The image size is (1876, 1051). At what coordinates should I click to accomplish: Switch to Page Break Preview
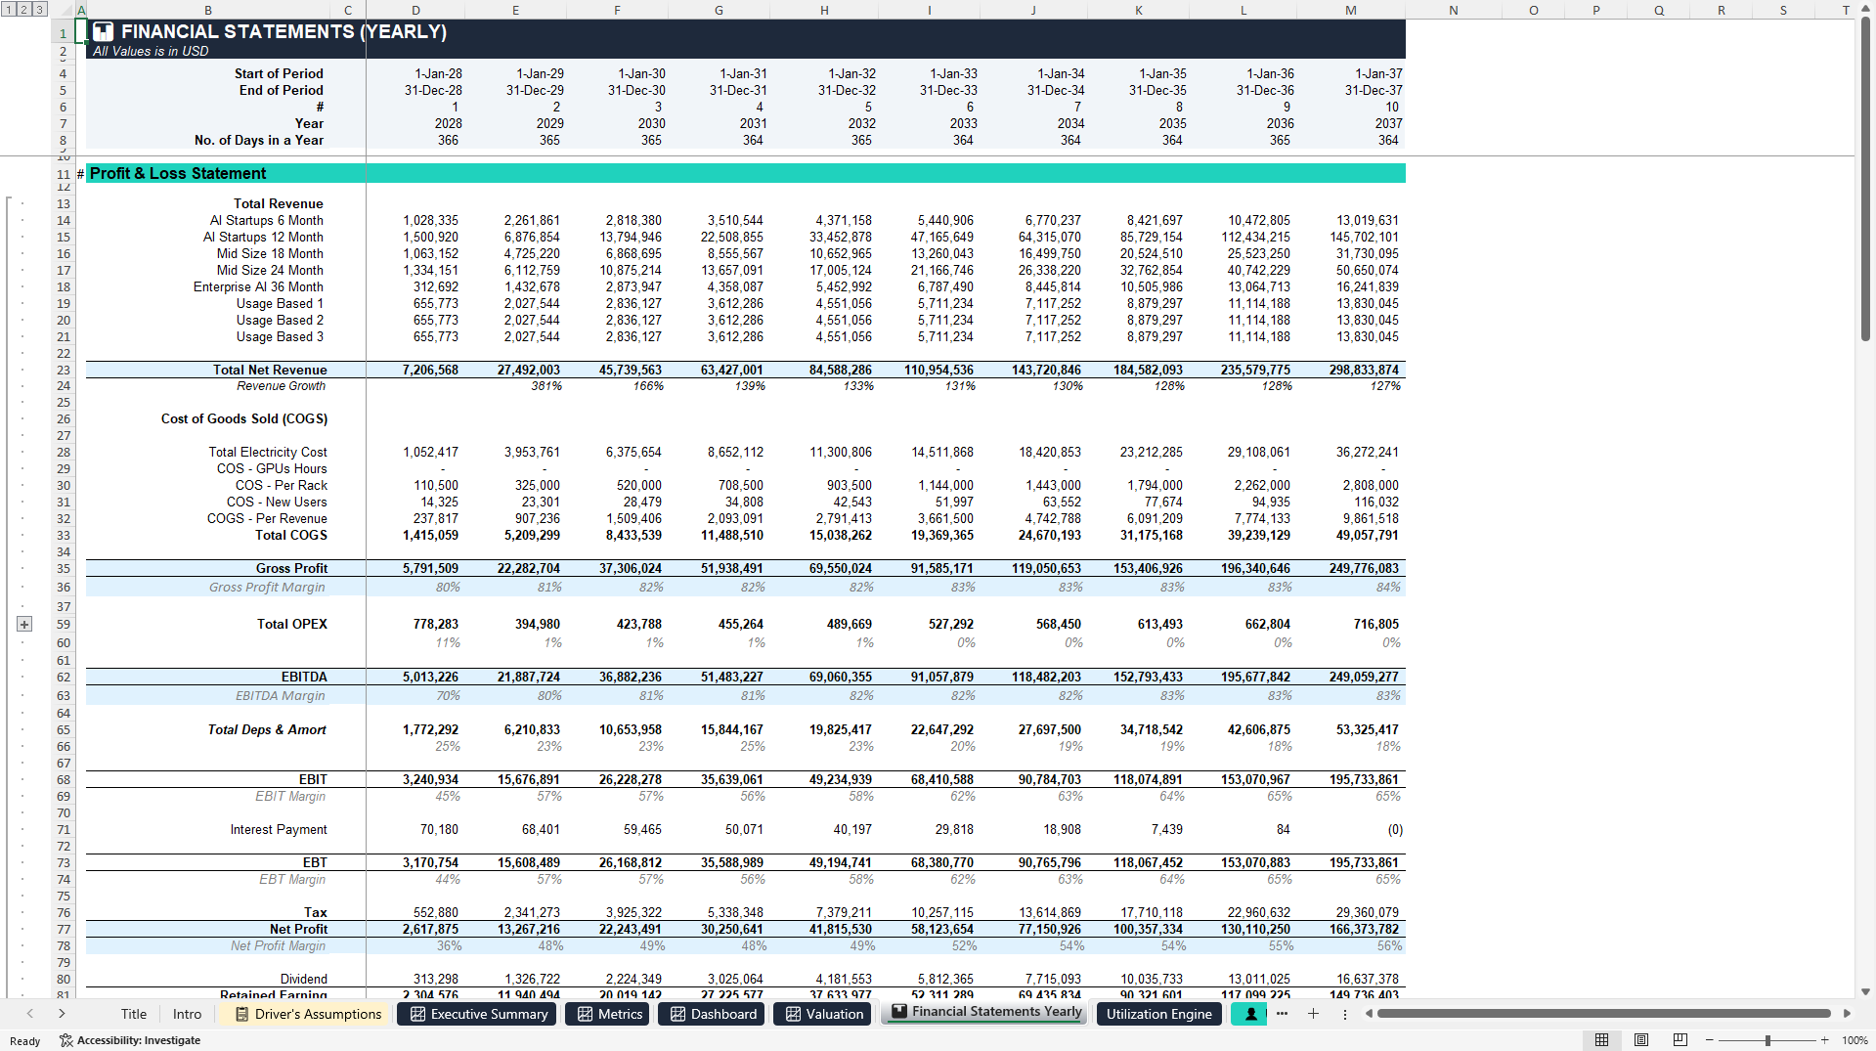pos(1680,1040)
